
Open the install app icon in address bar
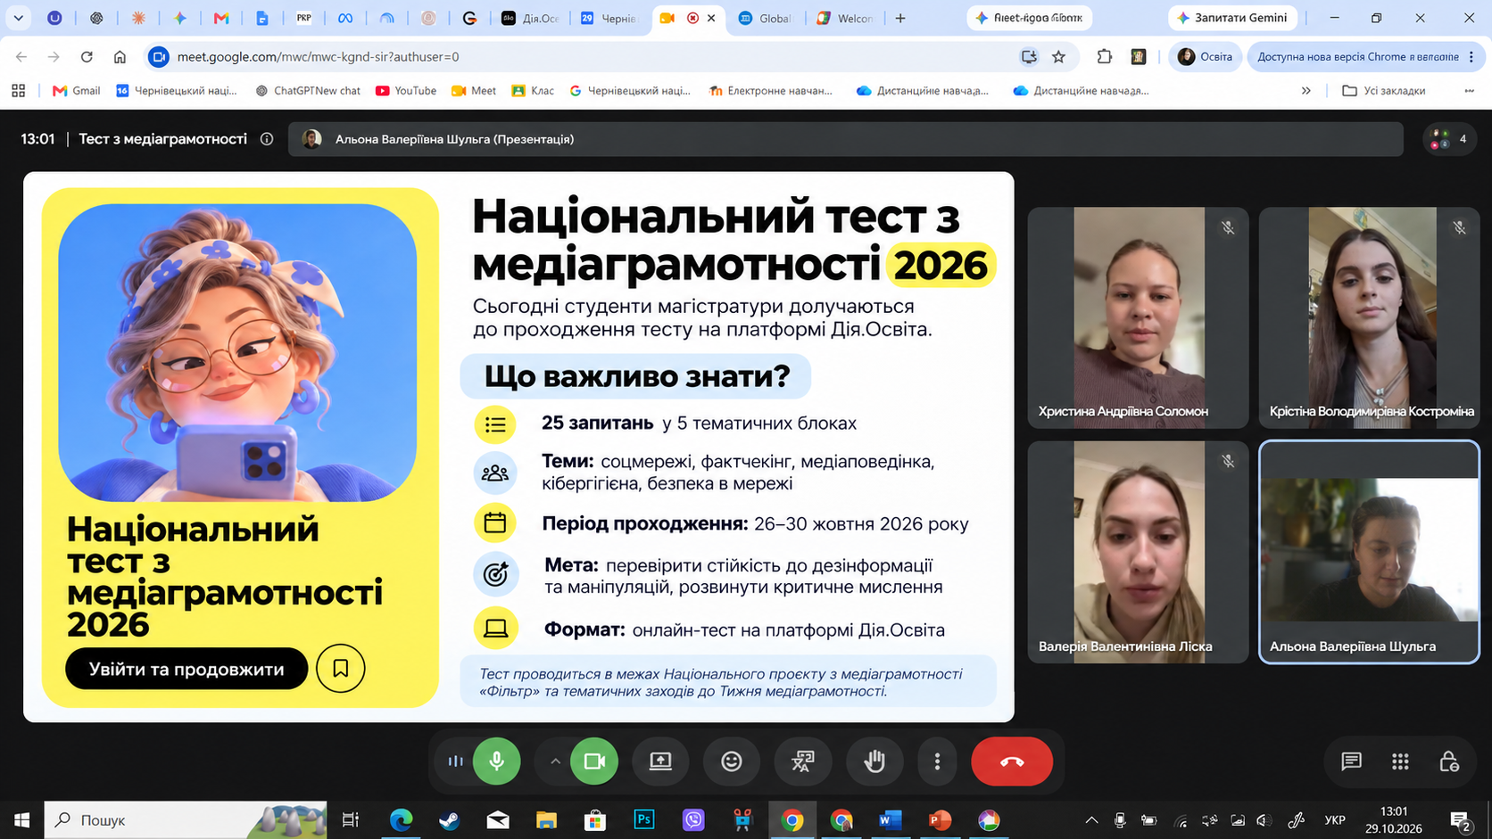coord(1029,57)
